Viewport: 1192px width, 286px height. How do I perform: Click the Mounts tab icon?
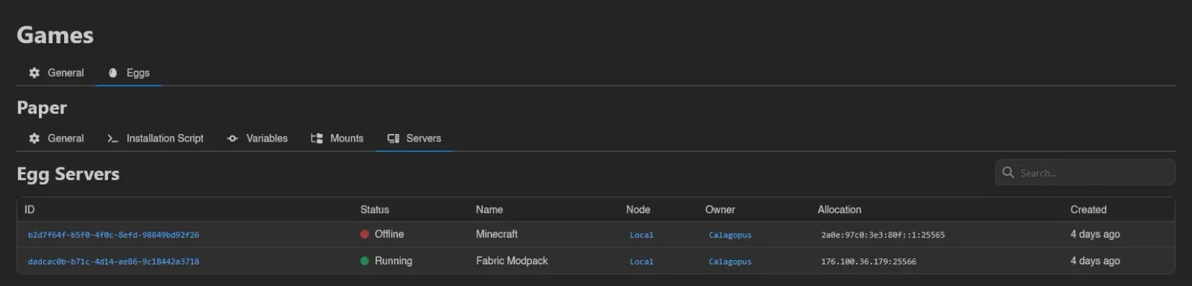(x=317, y=139)
